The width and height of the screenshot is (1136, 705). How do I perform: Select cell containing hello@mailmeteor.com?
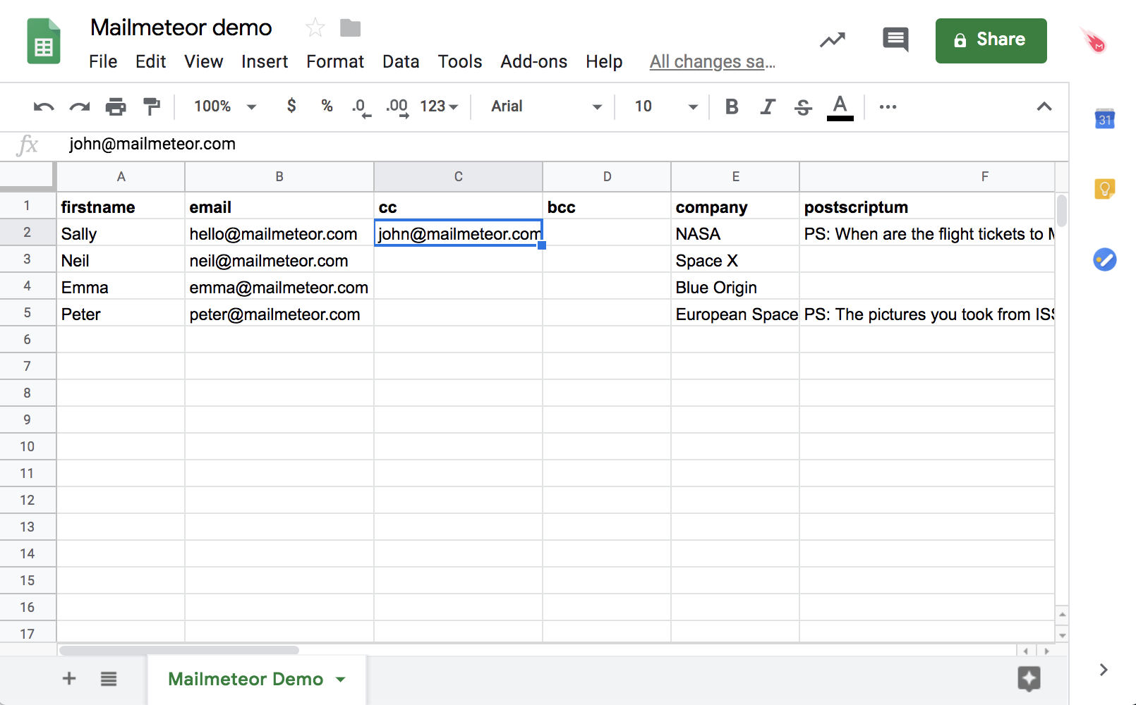(279, 233)
